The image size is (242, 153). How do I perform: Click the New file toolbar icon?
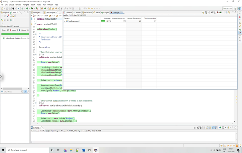coord(2,8)
